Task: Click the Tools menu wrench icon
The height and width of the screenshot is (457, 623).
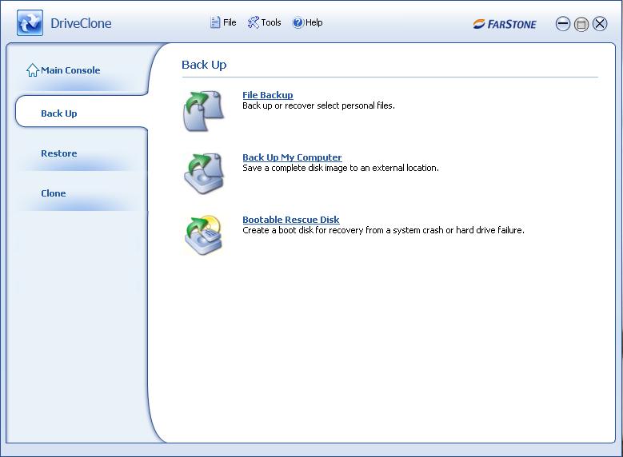Action: tap(253, 22)
